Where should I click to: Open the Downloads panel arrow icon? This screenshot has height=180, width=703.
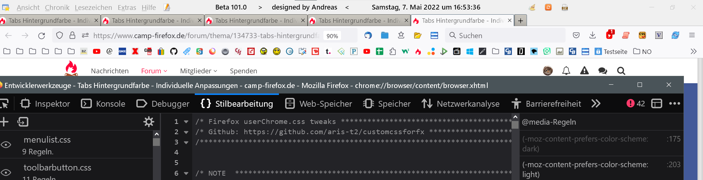coord(592,35)
